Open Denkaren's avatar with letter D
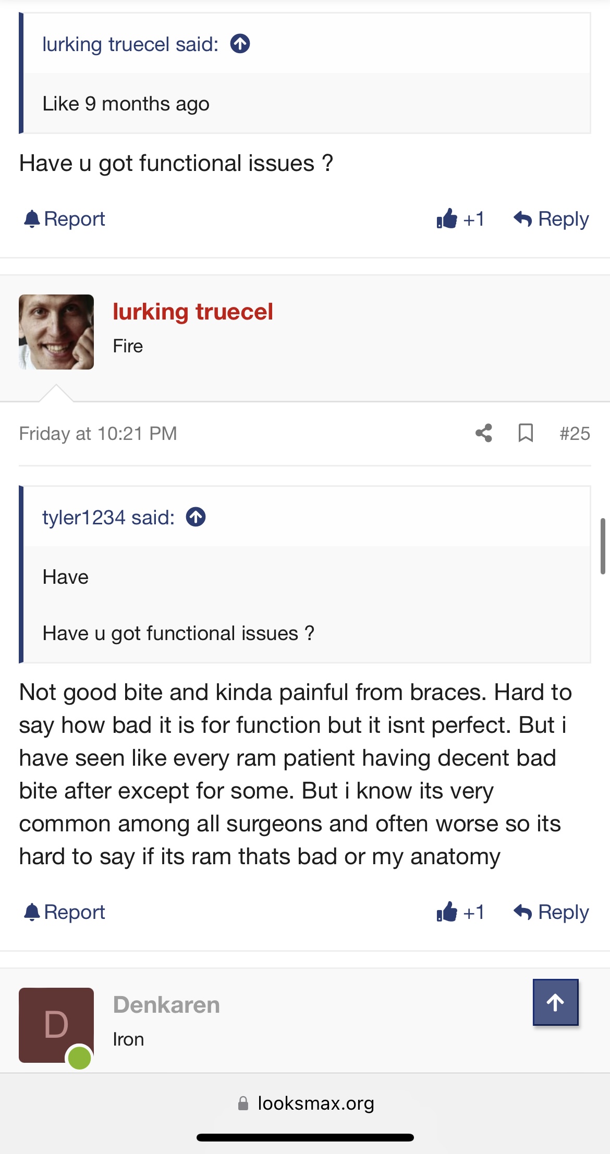 coord(56,1025)
